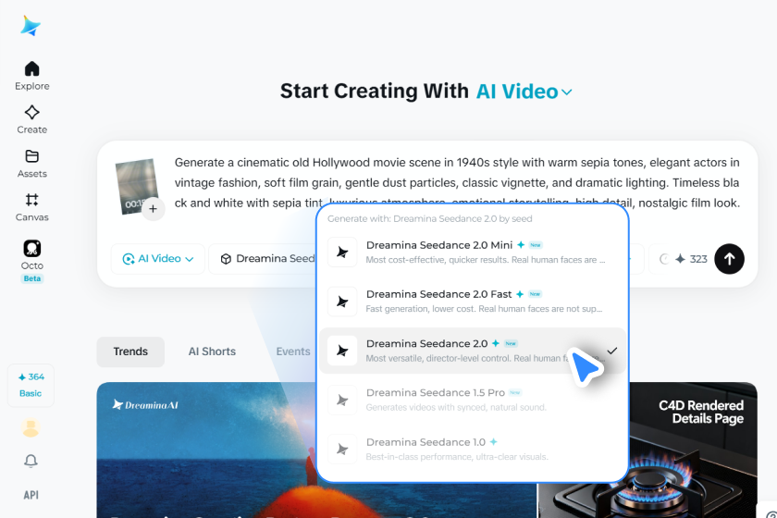Select the uploaded reference video thumbnail
The width and height of the screenshot is (777, 518).
tap(136, 185)
